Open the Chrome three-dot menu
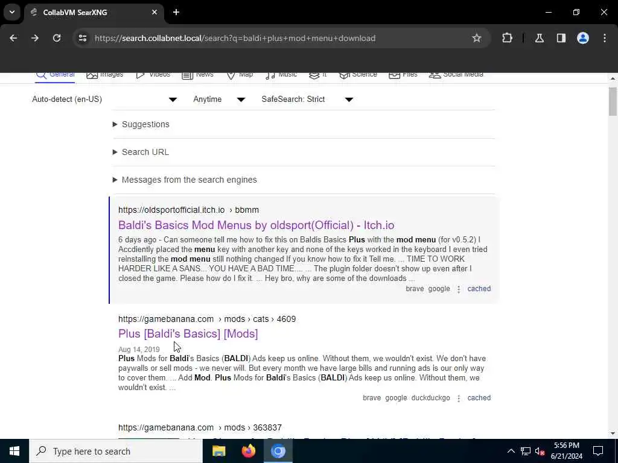This screenshot has width=618, height=463. coord(605,38)
